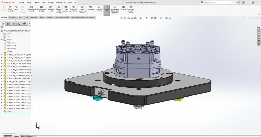Click Aktualizovat dílčí sestavy SpeedPak
The width and height of the screenshot is (261, 137).
pyautogui.click(x=115, y=10)
